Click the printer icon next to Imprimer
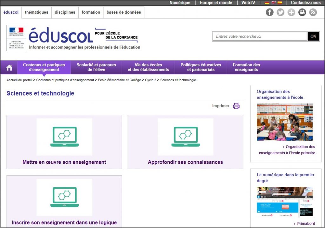The height and width of the screenshot is (228, 325). click(x=236, y=106)
